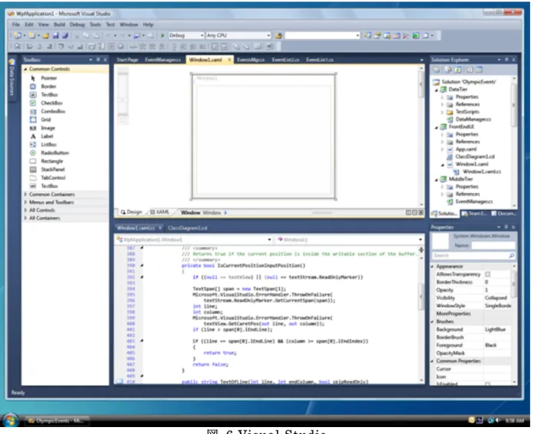Expand the Menus and Toolbars toolbox group

click(x=25, y=202)
